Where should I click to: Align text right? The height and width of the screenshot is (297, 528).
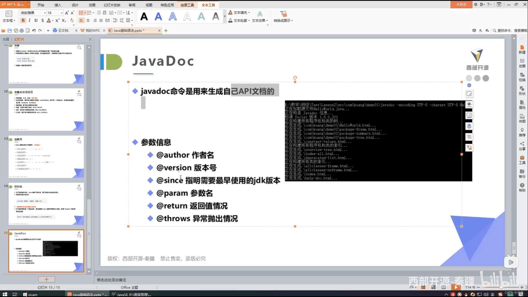(95, 20)
